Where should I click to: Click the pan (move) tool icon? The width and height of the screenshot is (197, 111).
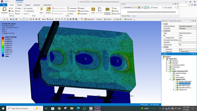(x=28, y=19)
